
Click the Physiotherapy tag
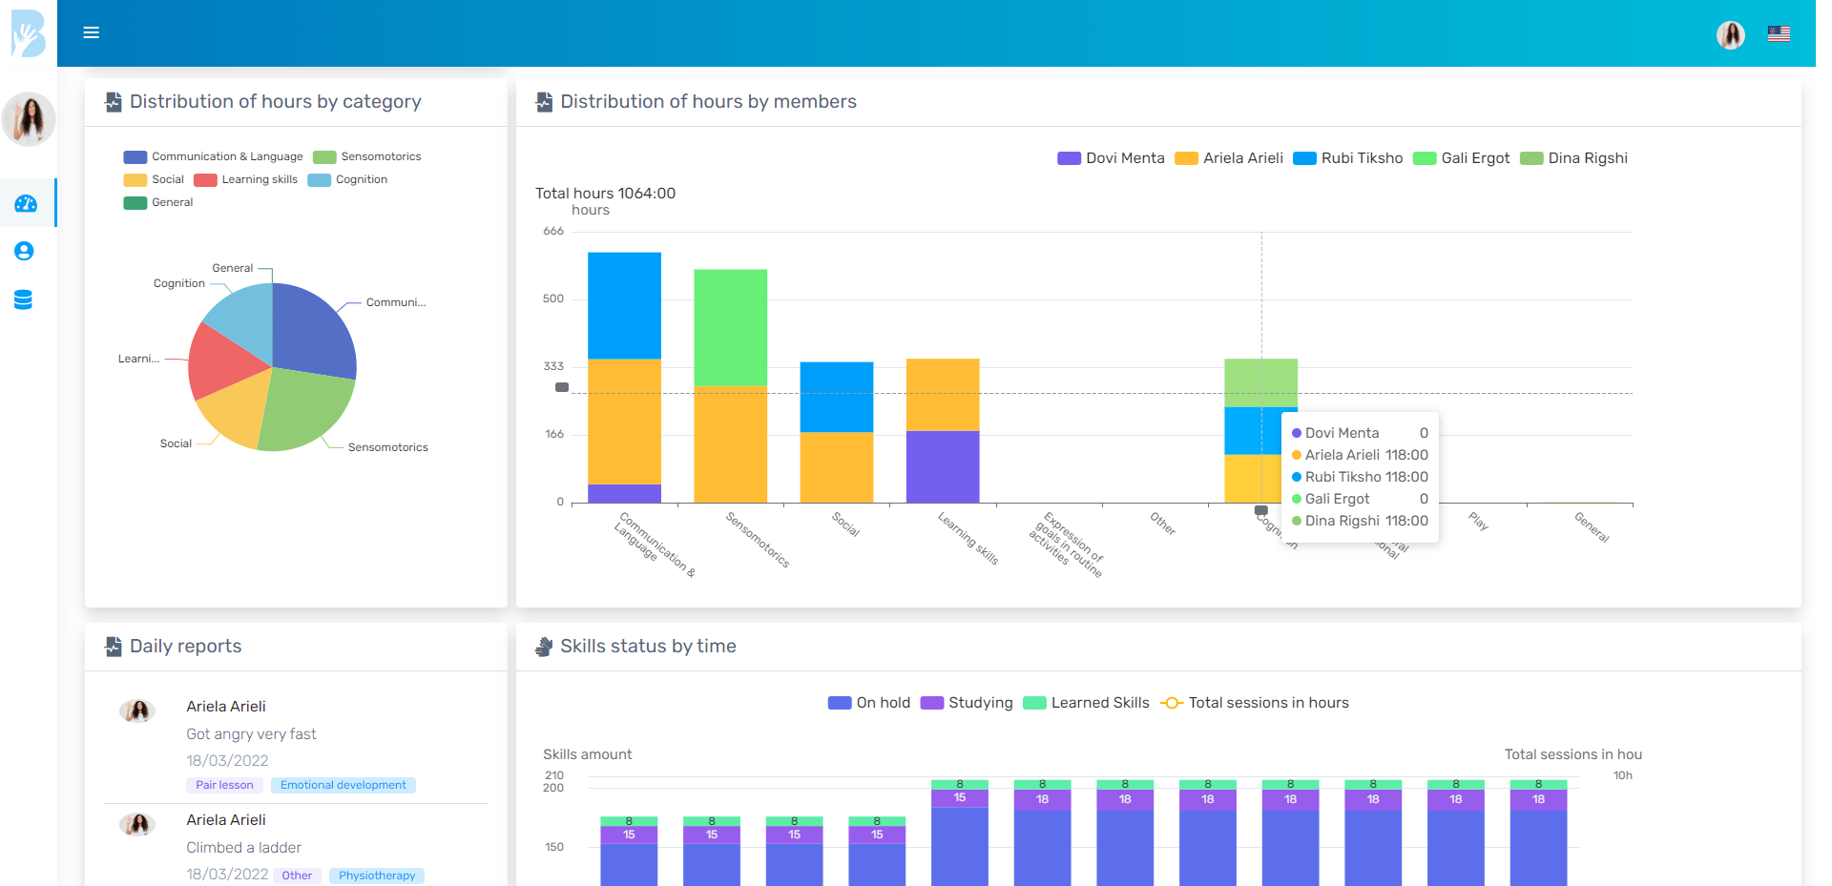(x=377, y=876)
